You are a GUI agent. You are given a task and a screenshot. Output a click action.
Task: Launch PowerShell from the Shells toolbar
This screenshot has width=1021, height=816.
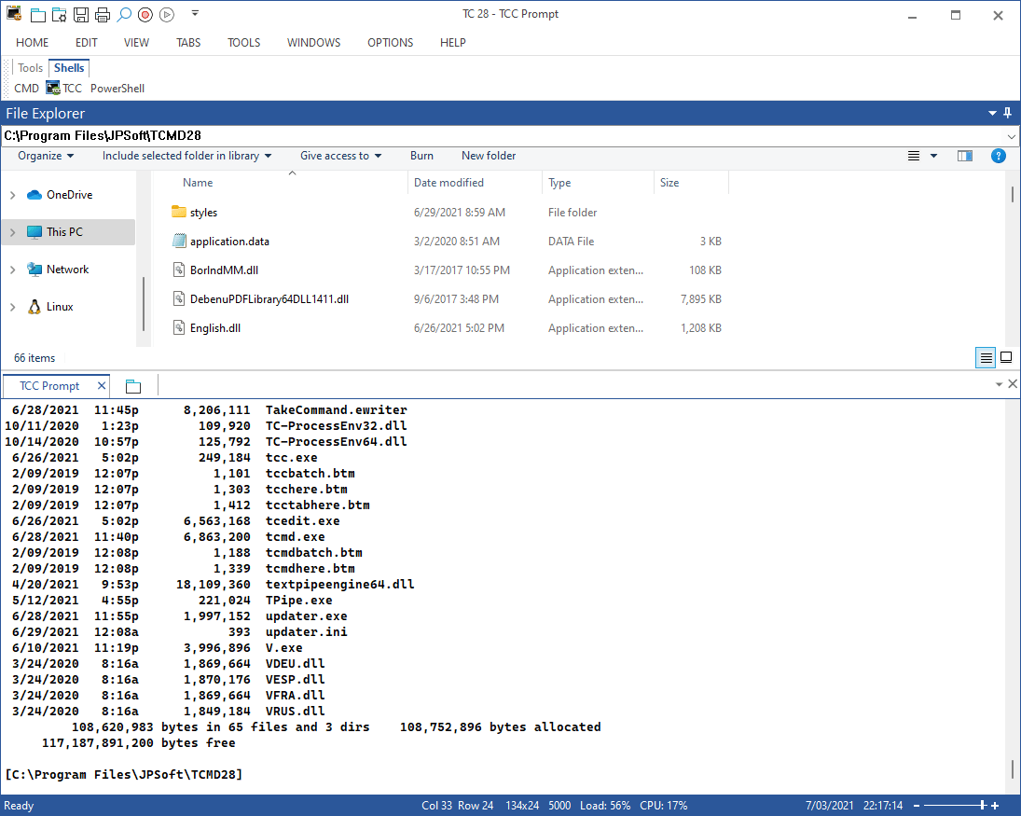pos(117,88)
